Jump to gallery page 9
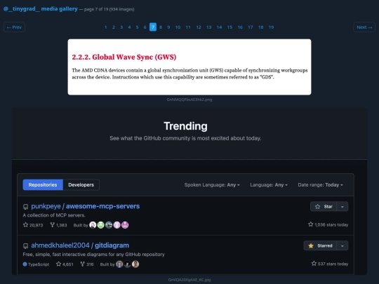 168,27
